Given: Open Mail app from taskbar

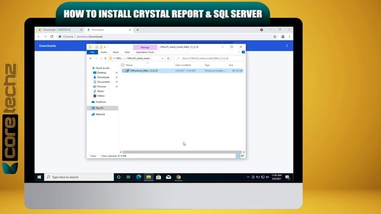Looking at the screenshot, I should [168, 177].
